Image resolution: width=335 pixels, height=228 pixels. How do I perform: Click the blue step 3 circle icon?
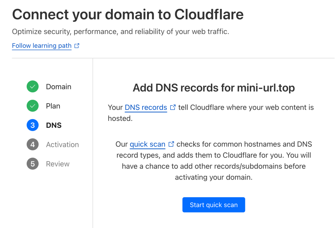(33, 125)
